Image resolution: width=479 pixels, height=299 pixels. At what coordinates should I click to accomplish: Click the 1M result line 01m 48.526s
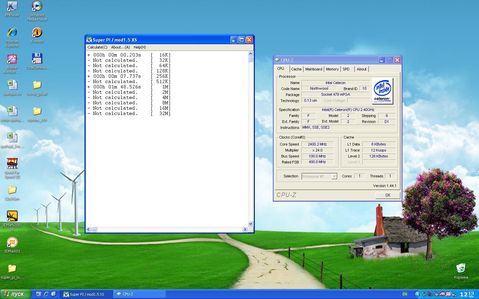(129, 87)
